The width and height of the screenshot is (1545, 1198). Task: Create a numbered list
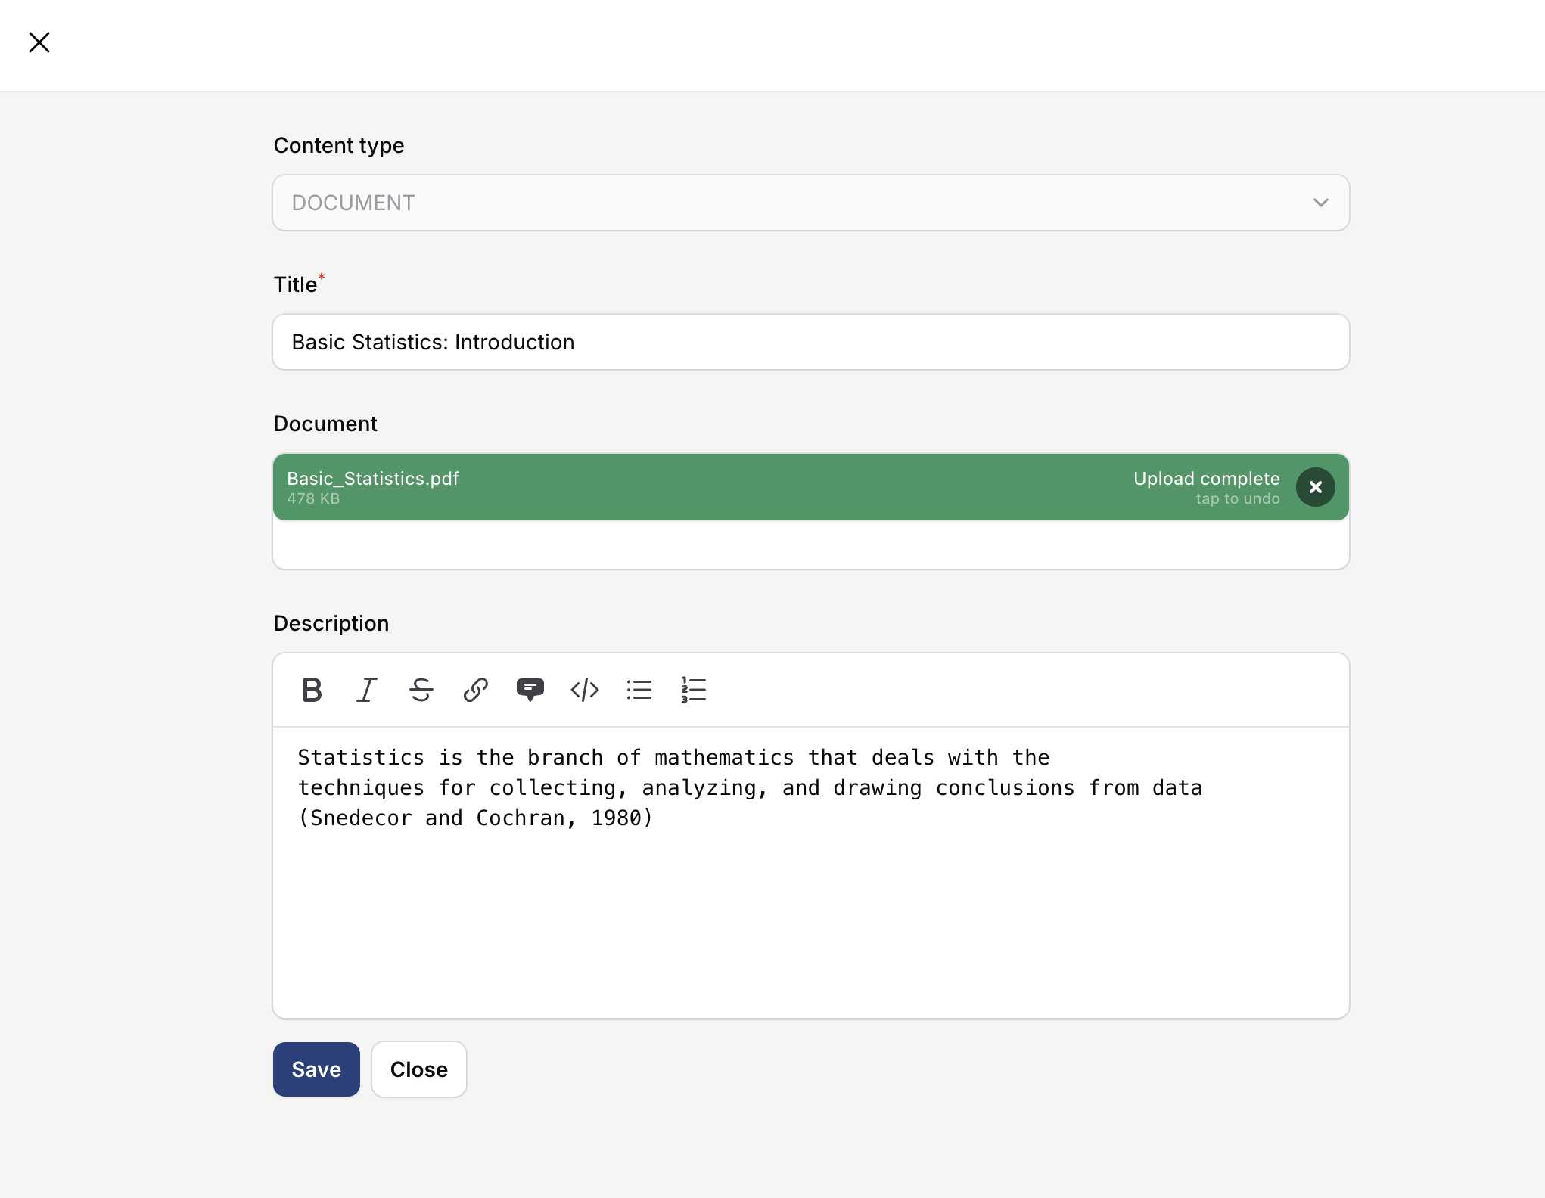(694, 690)
